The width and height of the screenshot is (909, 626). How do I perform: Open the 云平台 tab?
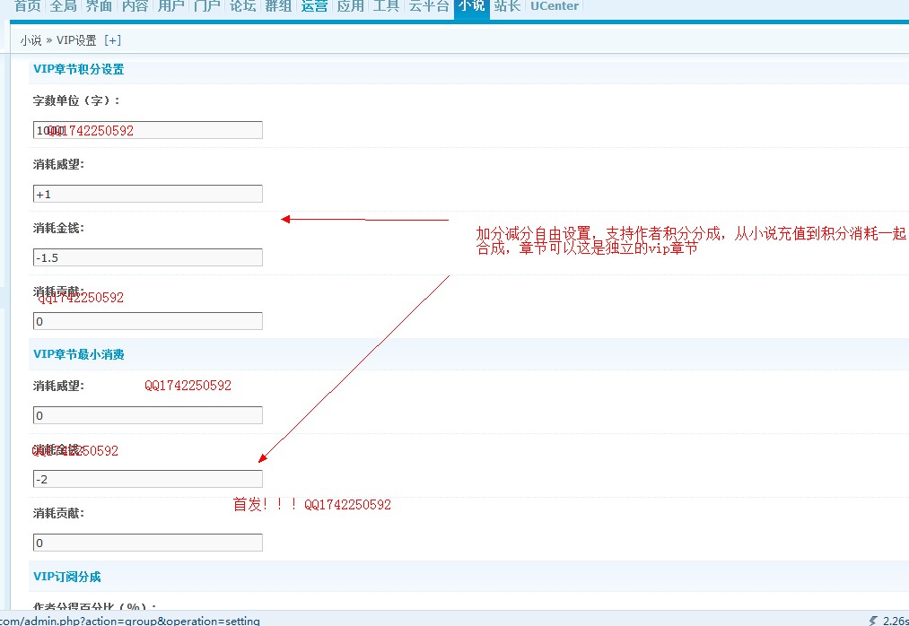click(x=429, y=5)
